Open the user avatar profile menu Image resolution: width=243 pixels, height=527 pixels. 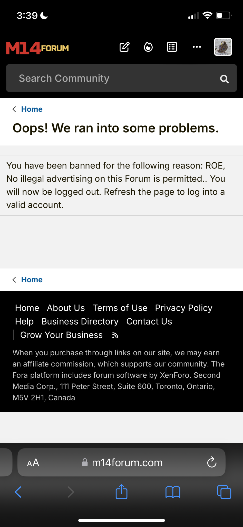(x=223, y=47)
